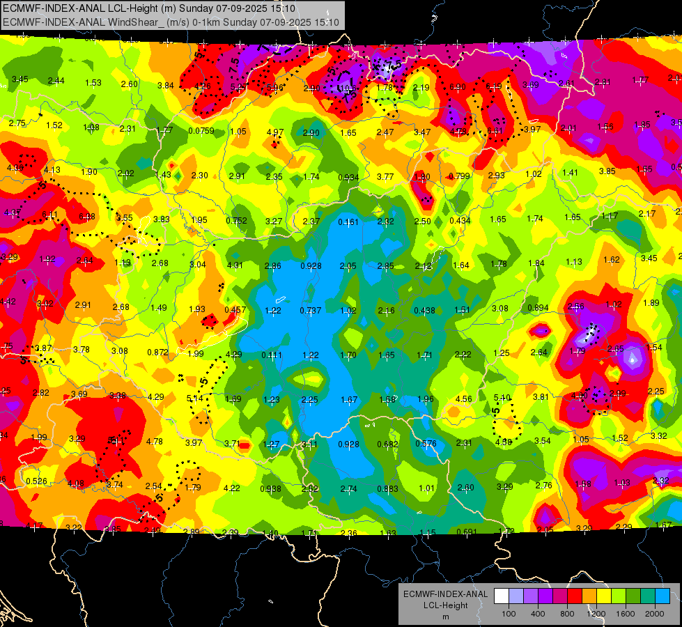This screenshot has height=627, width=682.
Task: Click the WindShear 0-1km header line
Action: pos(171,22)
